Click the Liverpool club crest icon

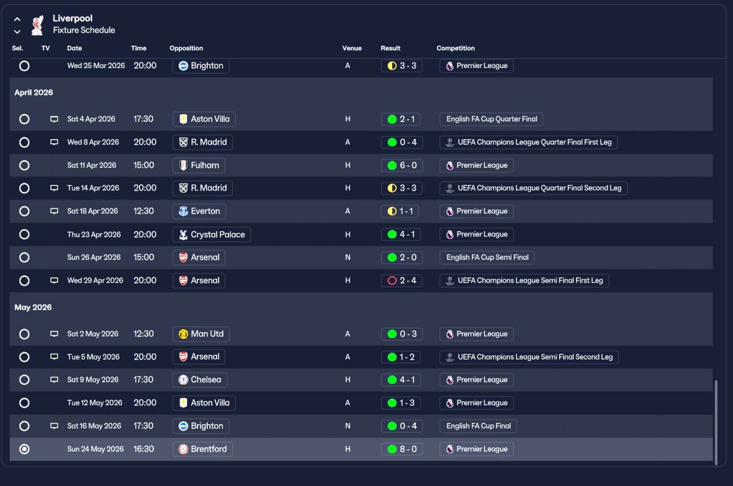coord(37,25)
